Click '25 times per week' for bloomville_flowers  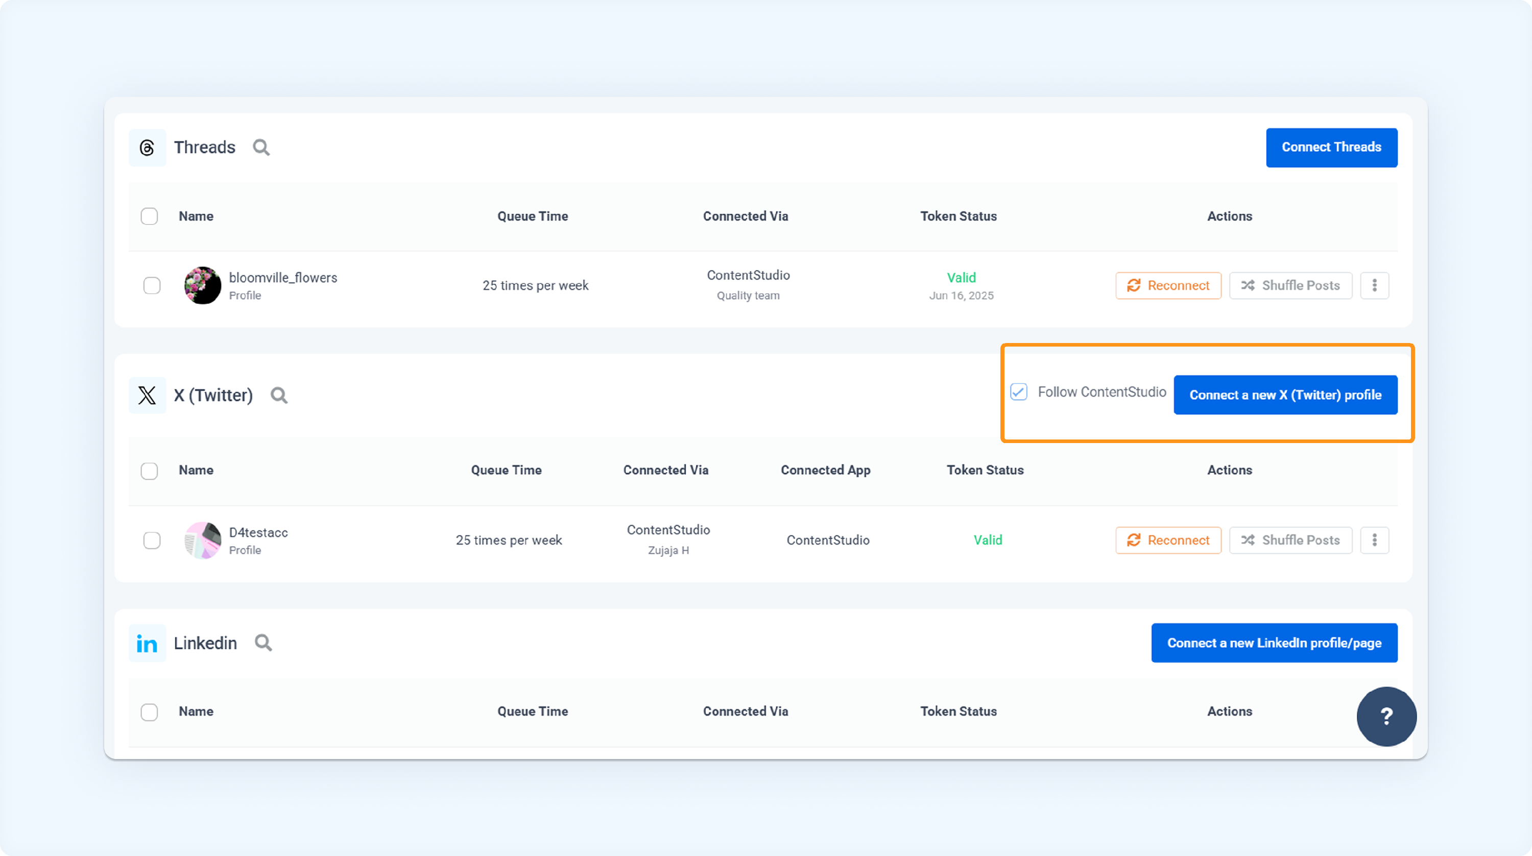click(x=535, y=285)
